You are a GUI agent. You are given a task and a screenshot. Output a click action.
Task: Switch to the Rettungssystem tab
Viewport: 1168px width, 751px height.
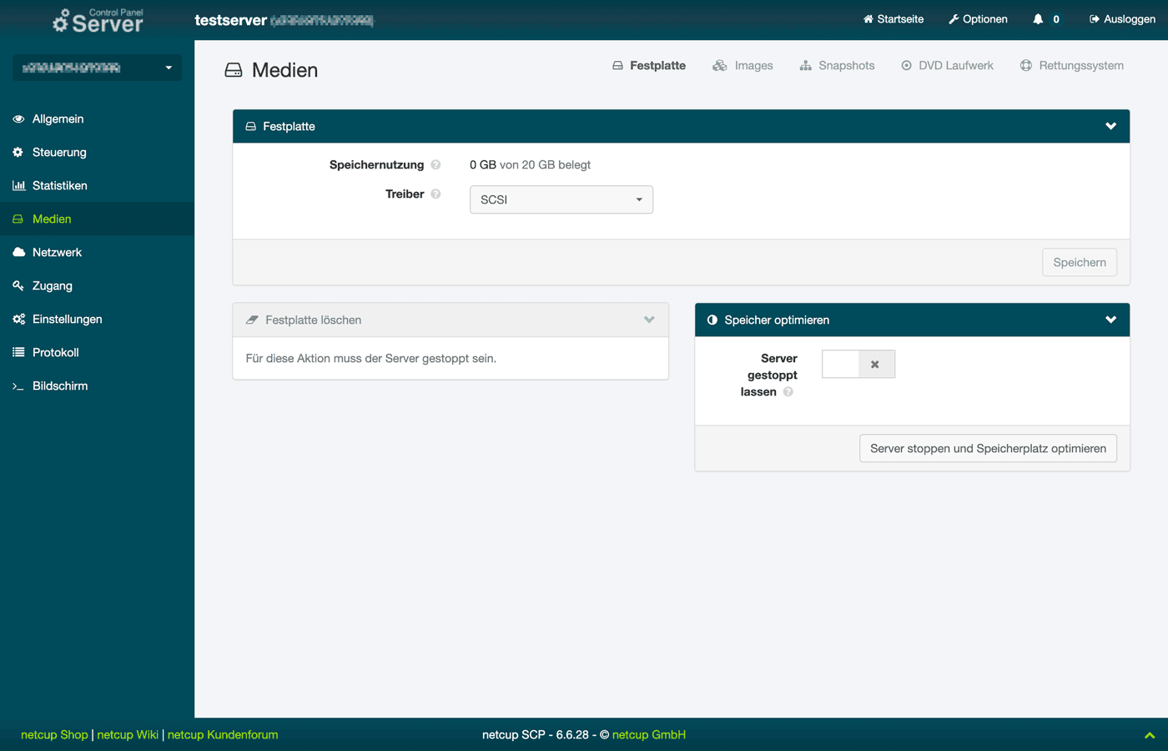(x=1071, y=66)
